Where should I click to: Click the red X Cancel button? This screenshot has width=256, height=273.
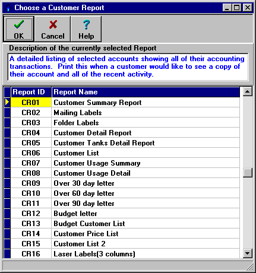point(53,29)
